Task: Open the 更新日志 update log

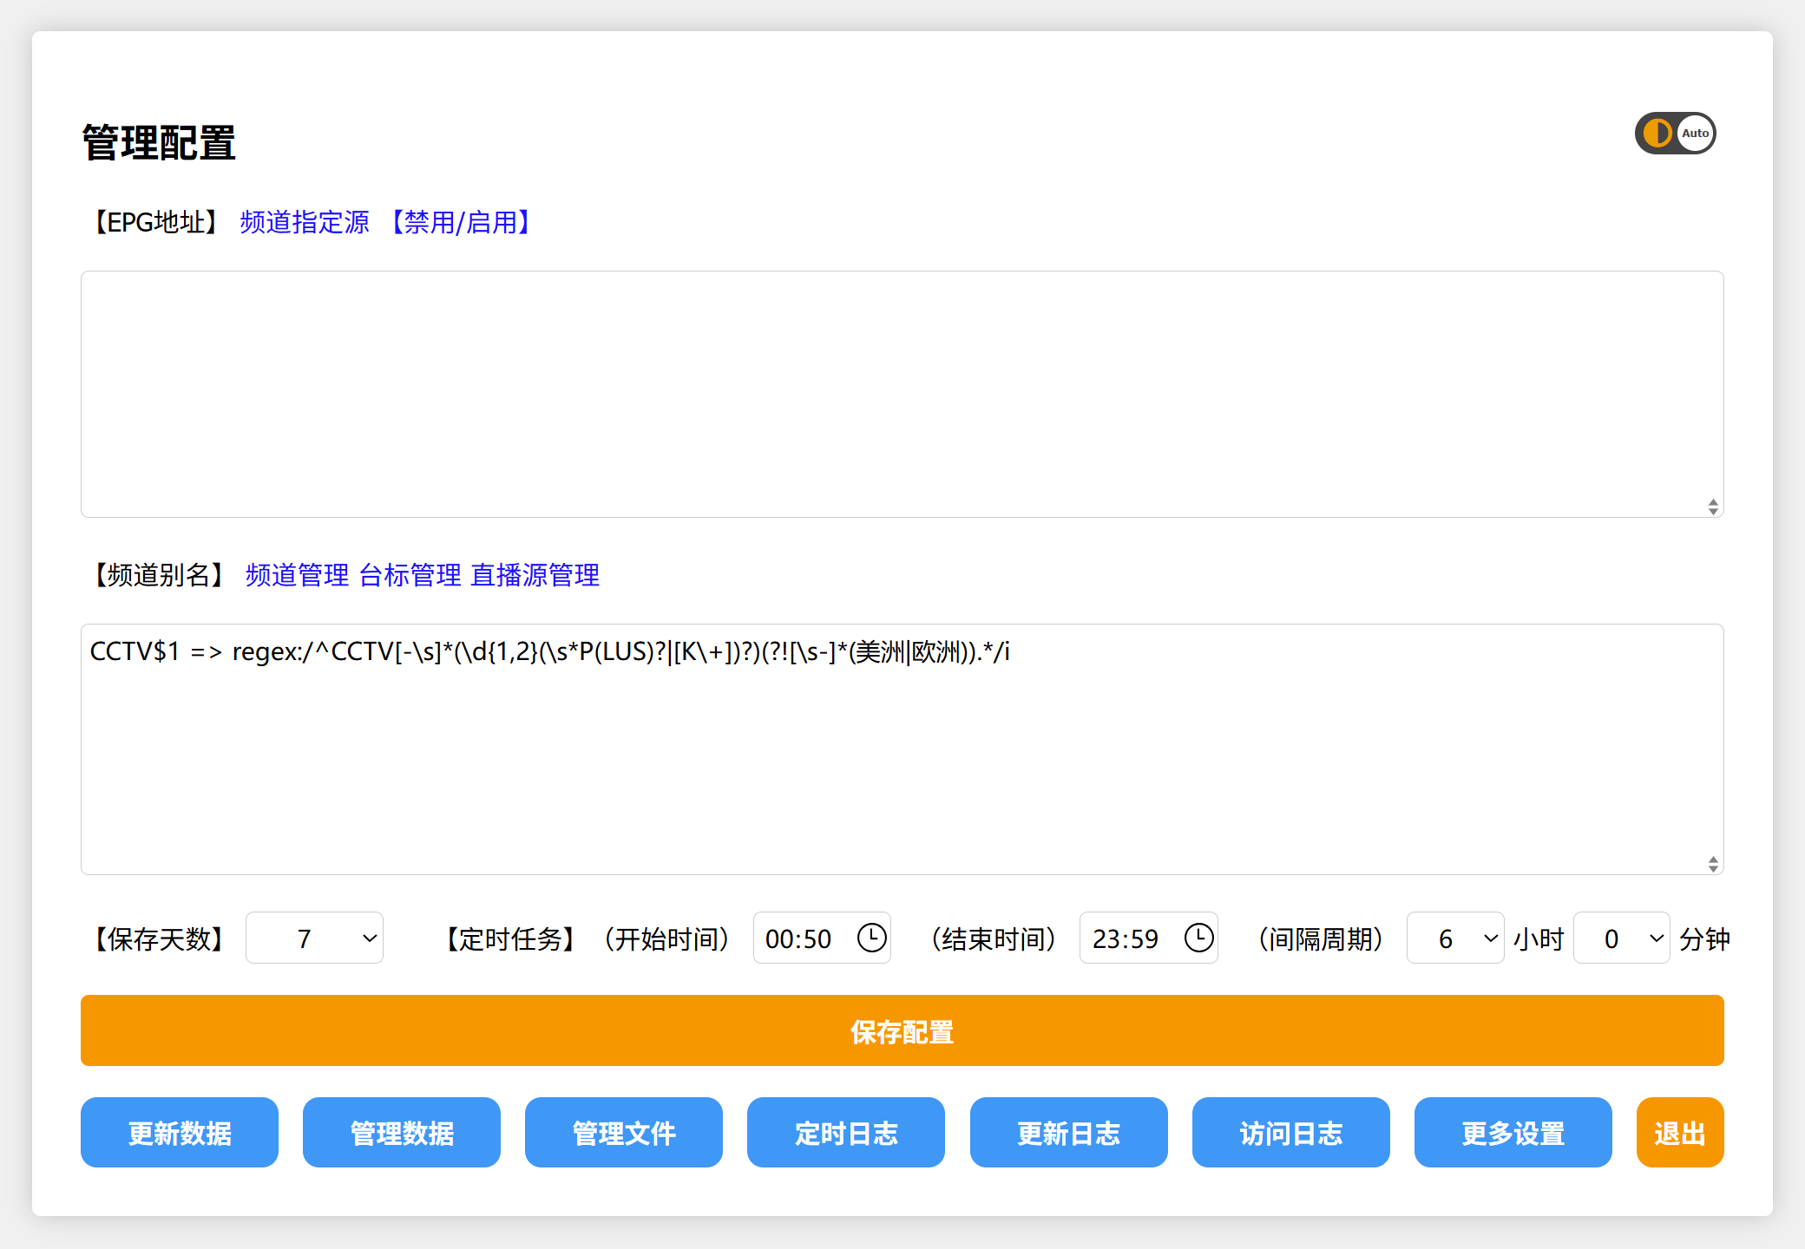Action: click(x=1068, y=1133)
